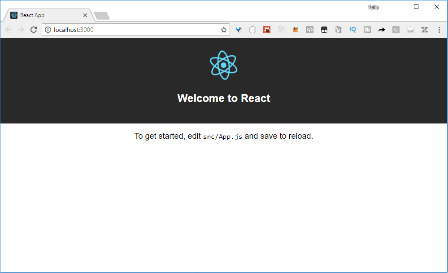Image resolution: width=448 pixels, height=273 pixels.
Task: Go forward using the browser forward arrow
Action: 21,30
